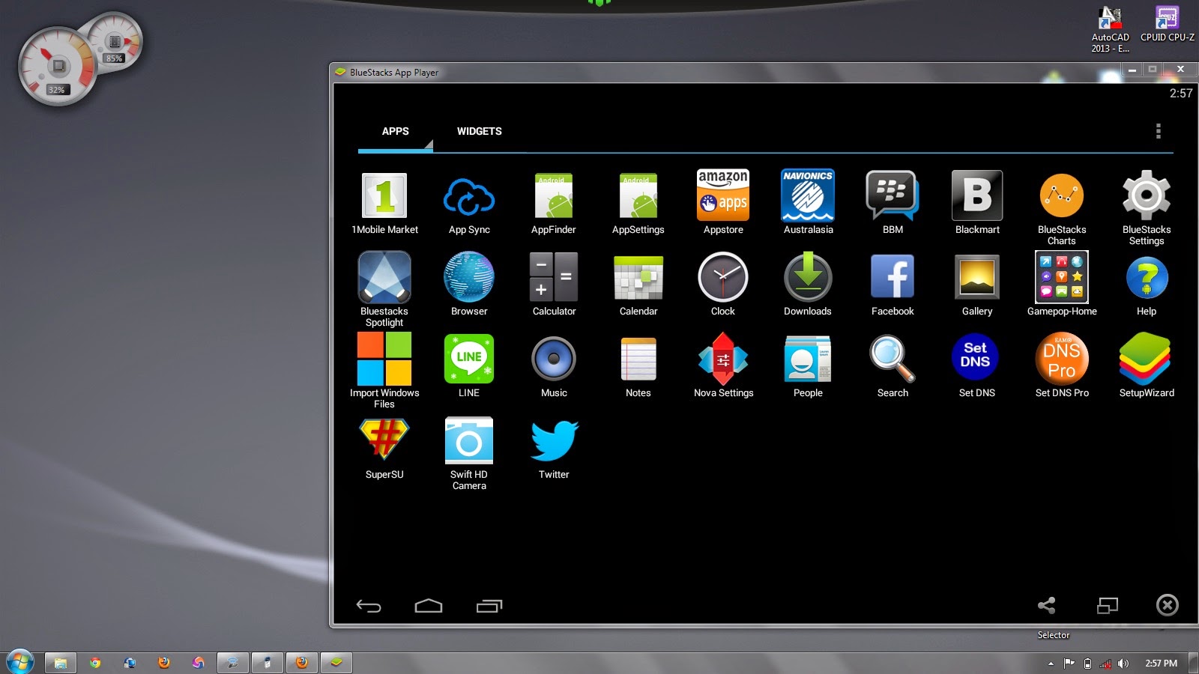The width and height of the screenshot is (1199, 674).
Task: Open the 1Mobile Market app
Action: [x=384, y=195]
